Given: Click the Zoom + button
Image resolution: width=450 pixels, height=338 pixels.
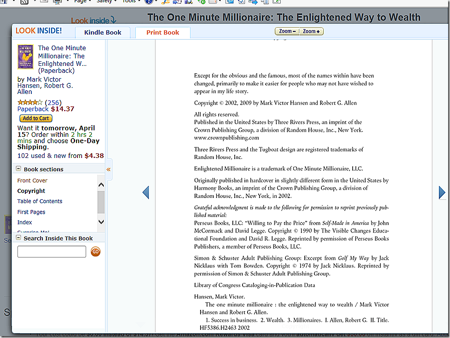Looking at the screenshot, I should pyautogui.click(x=311, y=31).
